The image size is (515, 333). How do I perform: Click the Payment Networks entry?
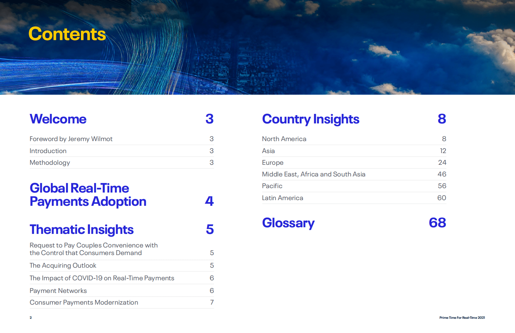58,291
